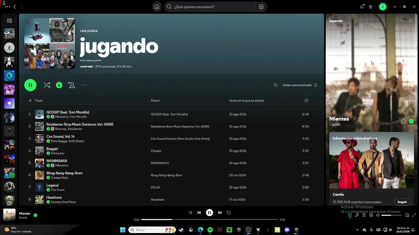Open Liked Songs heart in sidebar
This screenshot has height=235, width=419.
click(9, 103)
